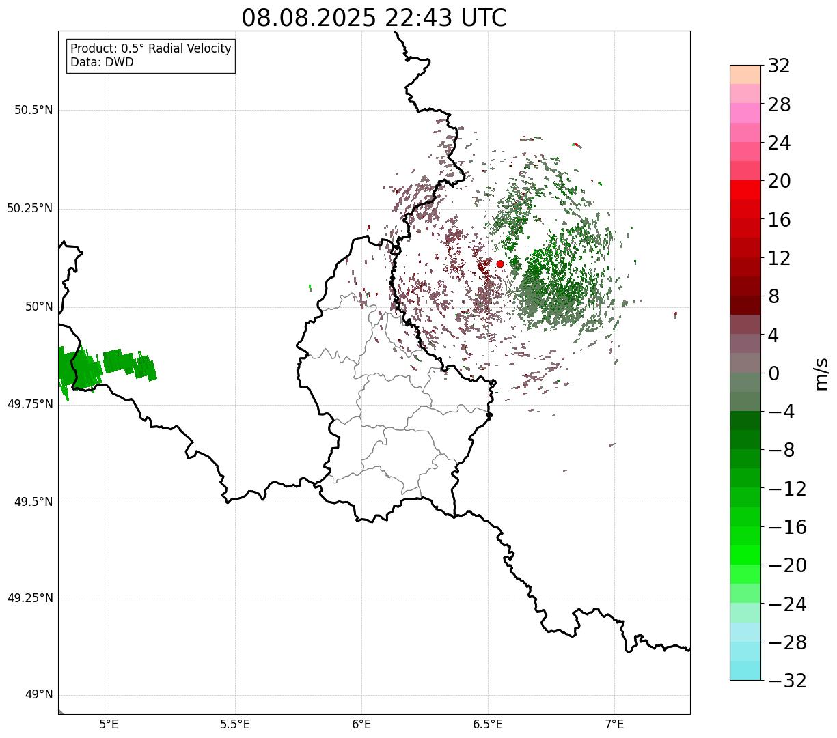Click the title '08.08.2025 22:43 UTC'
The image size is (837, 738).
374,18
